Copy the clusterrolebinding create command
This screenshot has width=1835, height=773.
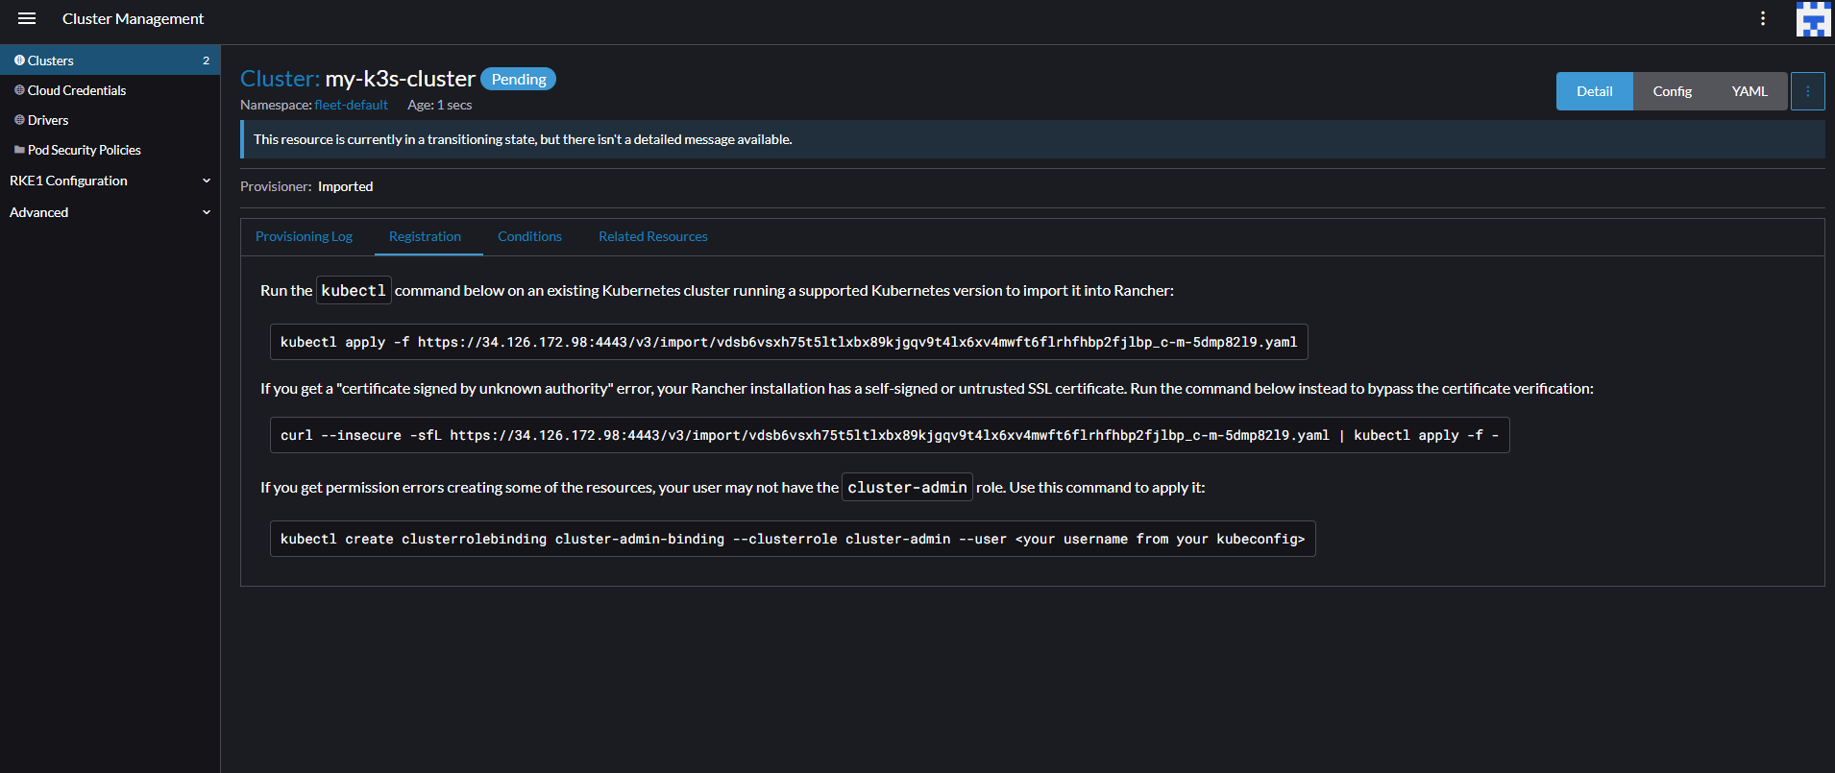point(793,539)
